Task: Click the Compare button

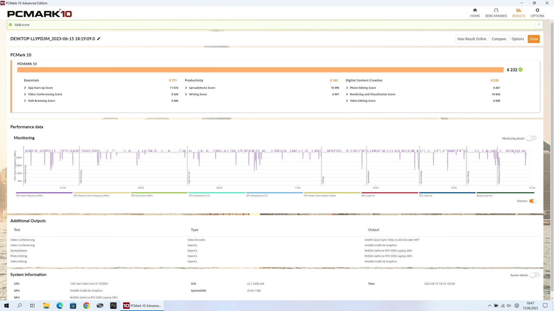Action: click(x=499, y=39)
